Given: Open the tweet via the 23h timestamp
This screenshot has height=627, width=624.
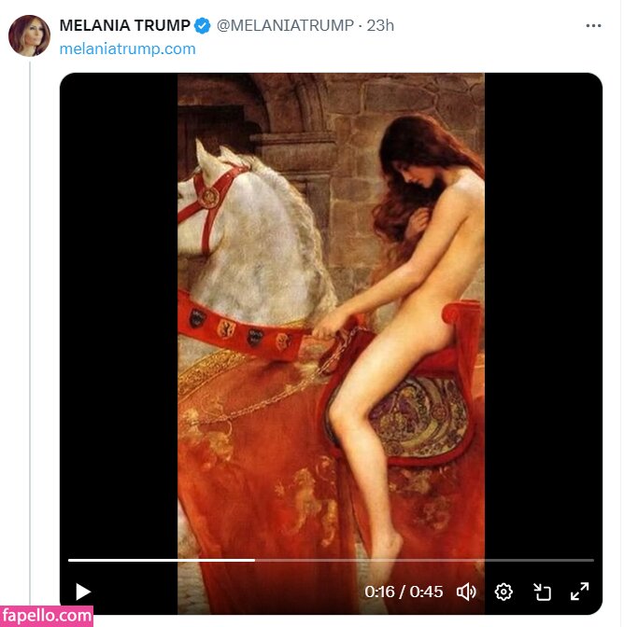Looking at the screenshot, I should tap(380, 25).
